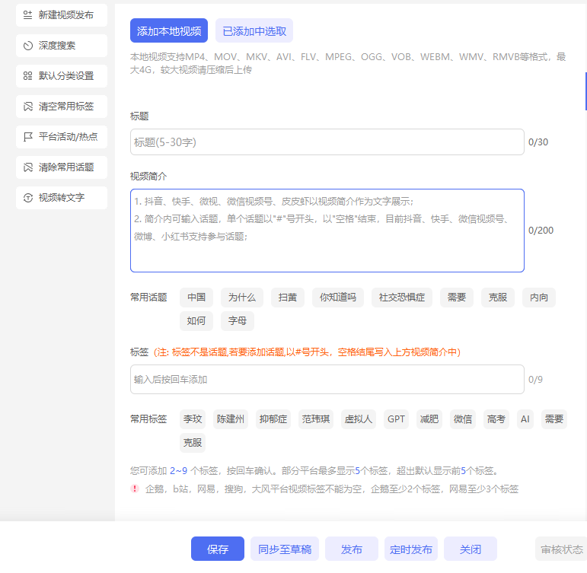587x573 pixels.
Task: Select the 社交恐惧症 common topic
Action: coord(402,298)
